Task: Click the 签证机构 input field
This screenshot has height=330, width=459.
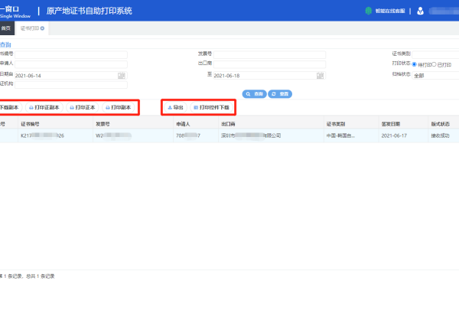Action: pyautogui.click(x=71, y=85)
